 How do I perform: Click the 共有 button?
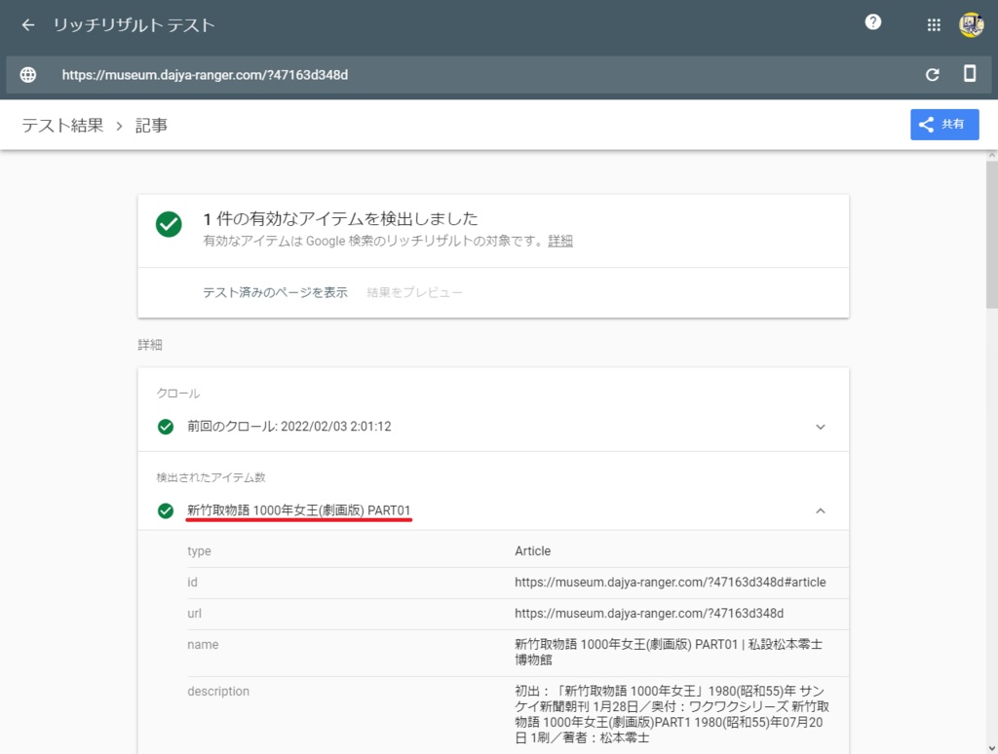(944, 124)
